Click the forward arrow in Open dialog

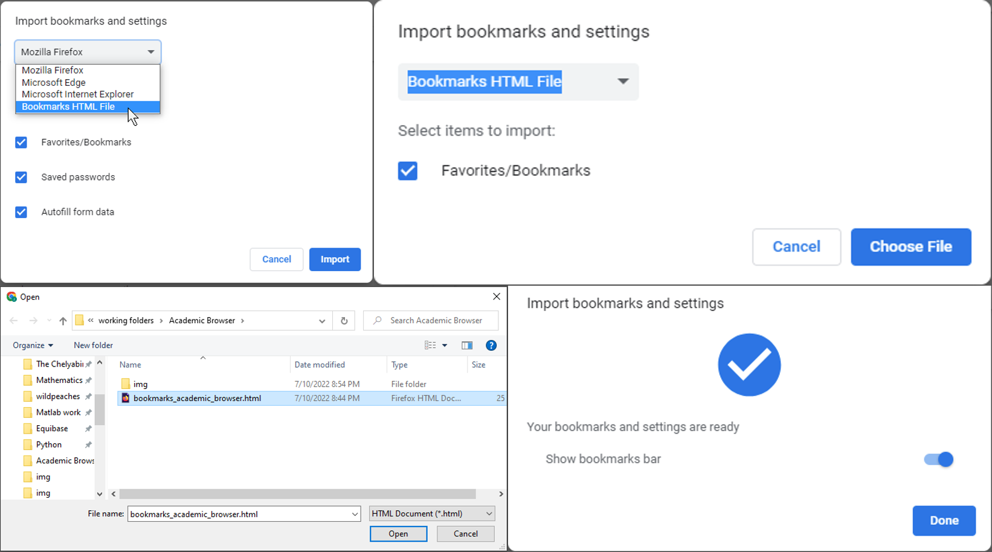pos(33,321)
